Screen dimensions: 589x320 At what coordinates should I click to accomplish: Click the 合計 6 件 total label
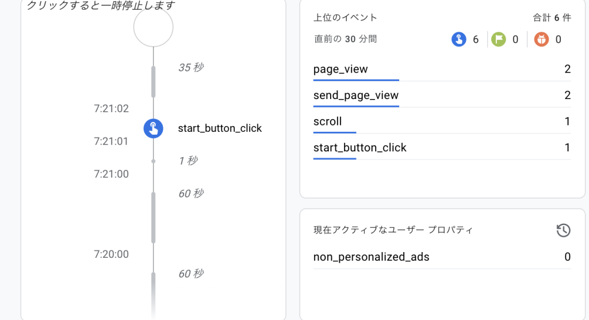point(551,18)
